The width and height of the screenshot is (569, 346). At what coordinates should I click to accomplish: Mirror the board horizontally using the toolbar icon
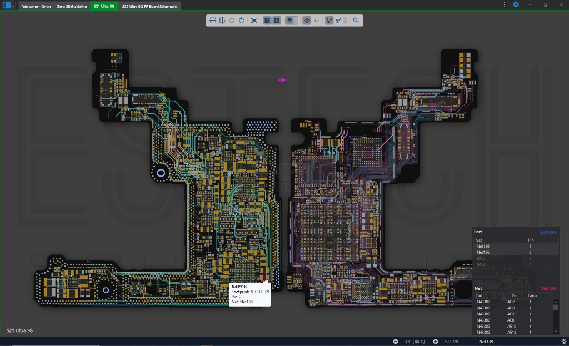(x=222, y=21)
